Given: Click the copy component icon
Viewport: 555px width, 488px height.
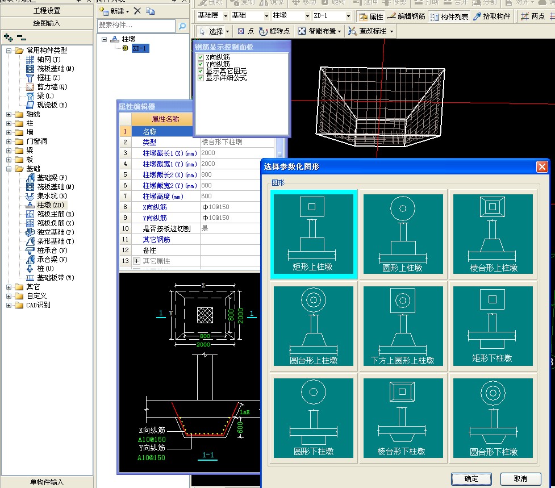Looking at the screenshot, I should (150, 11).
